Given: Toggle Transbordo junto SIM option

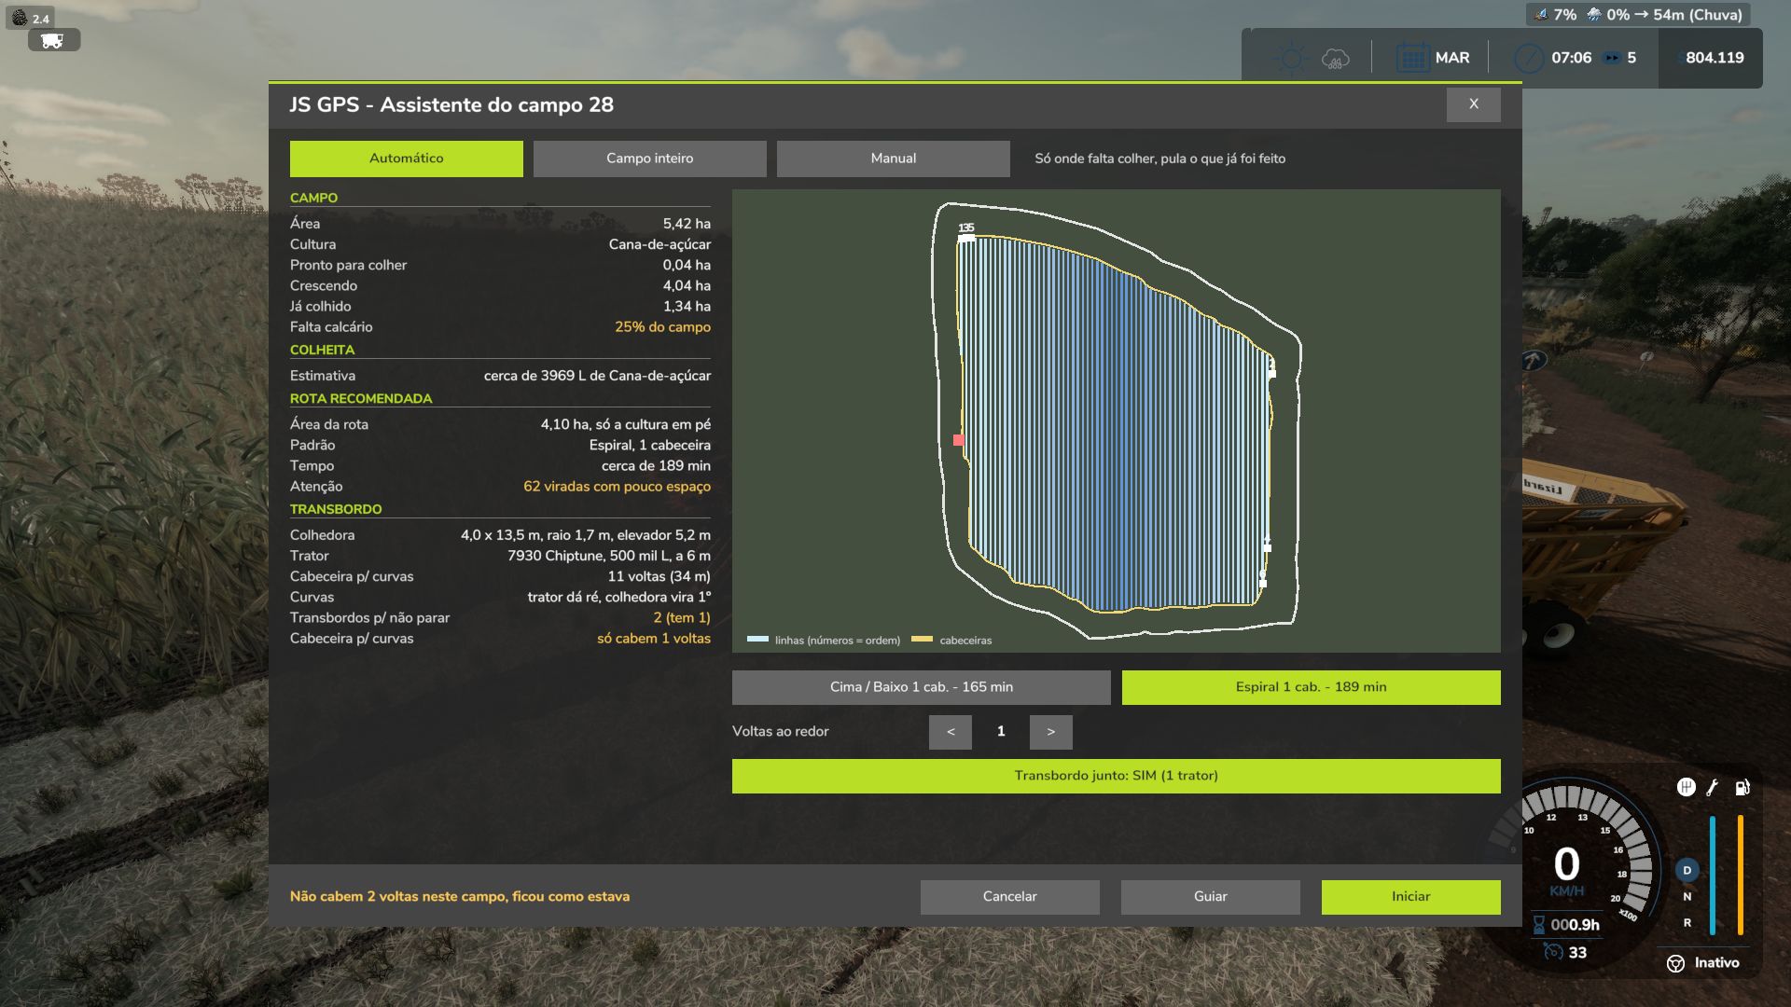Looking at the screenshot, I should pos(1116,776).
